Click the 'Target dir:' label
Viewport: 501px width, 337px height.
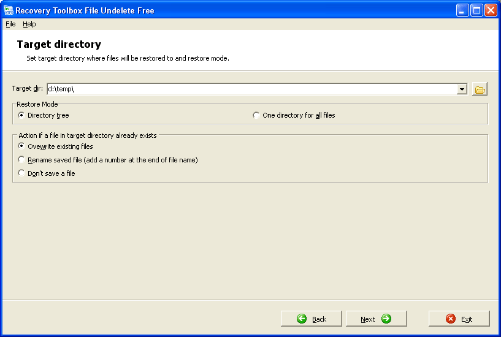point(28,88)
